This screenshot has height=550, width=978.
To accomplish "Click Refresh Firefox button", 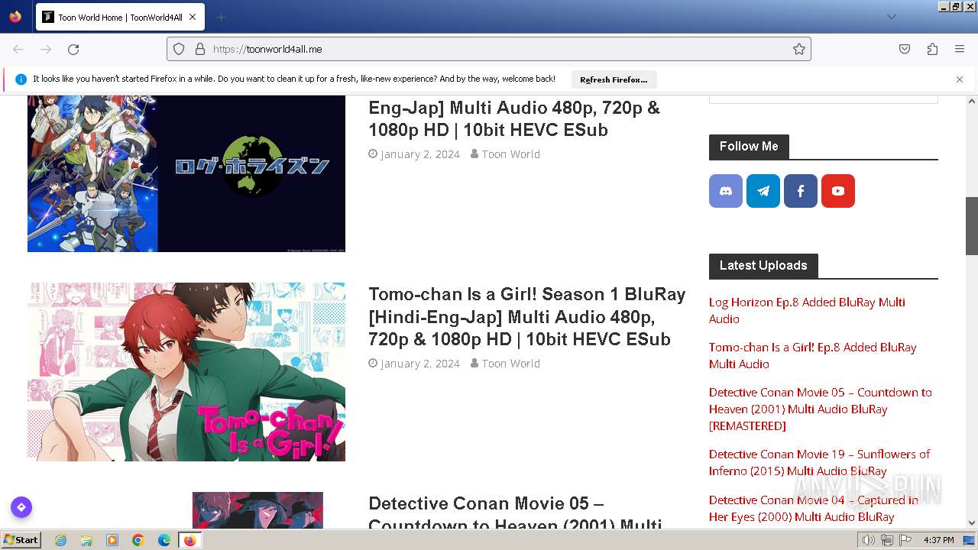I will point(614,79).
